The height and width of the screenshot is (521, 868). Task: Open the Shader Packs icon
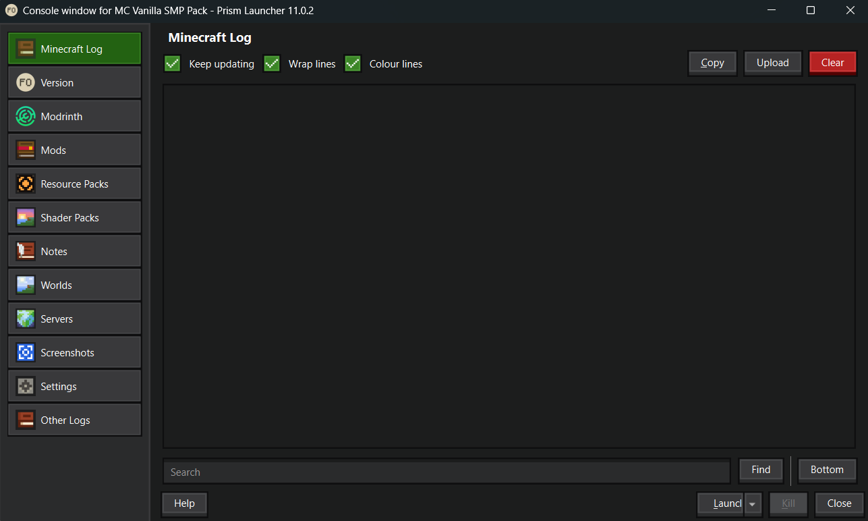click(26, 217)
